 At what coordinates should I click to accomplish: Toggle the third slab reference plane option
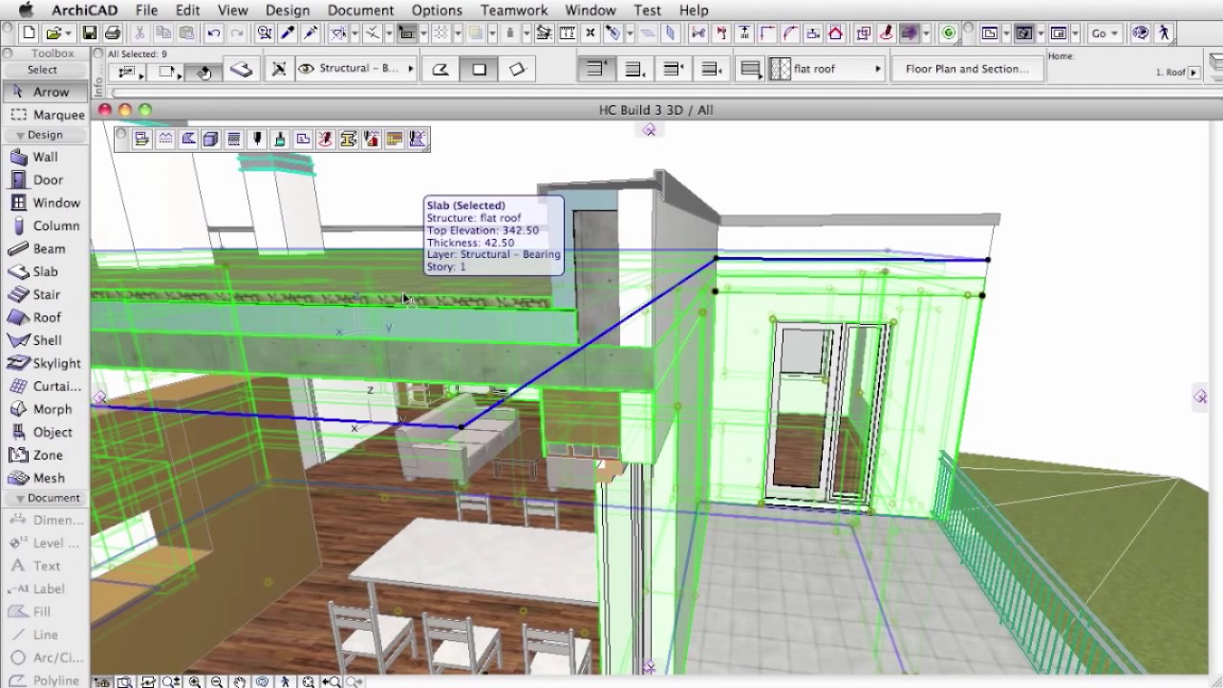(x=673, y=69)
